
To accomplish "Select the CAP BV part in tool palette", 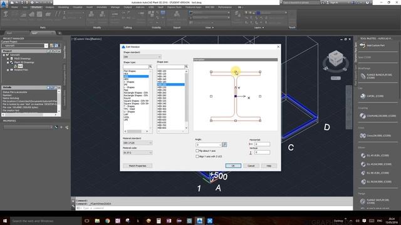I will (372, 96).
